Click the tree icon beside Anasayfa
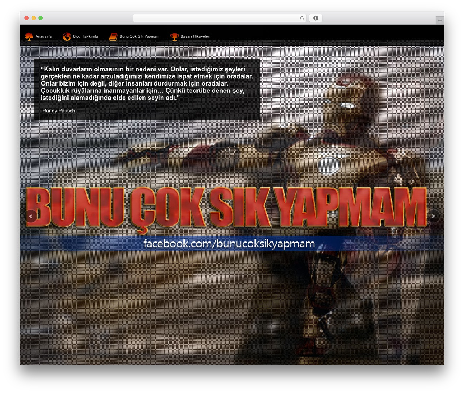 point(29,36)
